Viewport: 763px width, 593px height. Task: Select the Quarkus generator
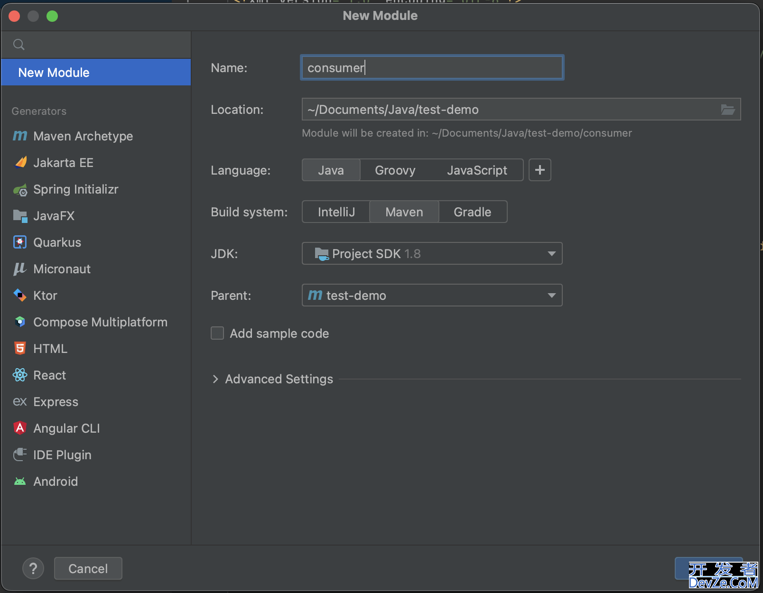[96, 242]
